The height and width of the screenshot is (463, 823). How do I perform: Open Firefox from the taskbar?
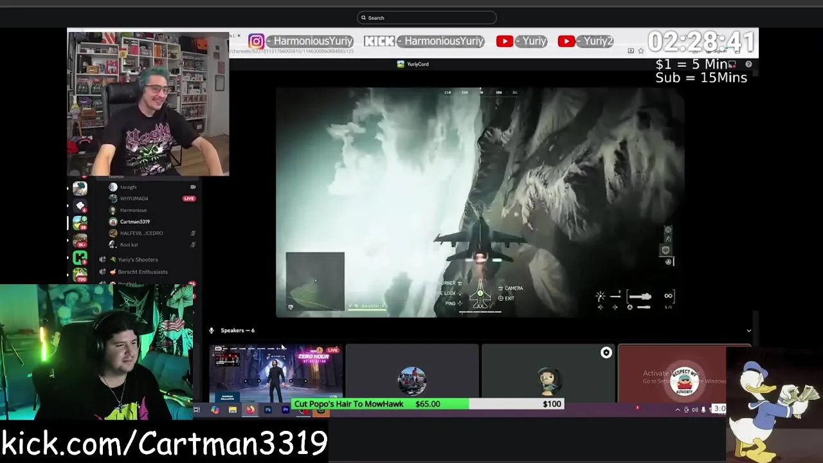pos(250,410)
